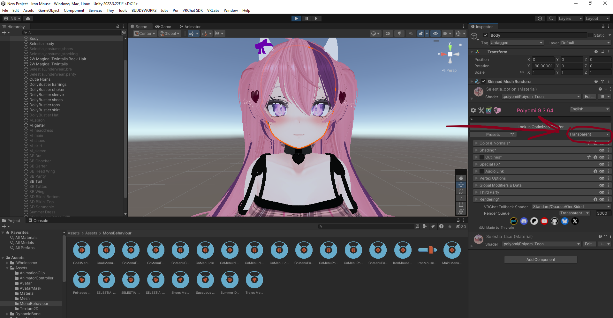Enable the Outlines checkbox
613x318 pixels.
(482, 157)
